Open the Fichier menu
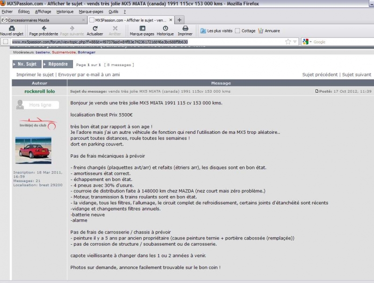The image size is (374, 283). (x=7, y=11)
